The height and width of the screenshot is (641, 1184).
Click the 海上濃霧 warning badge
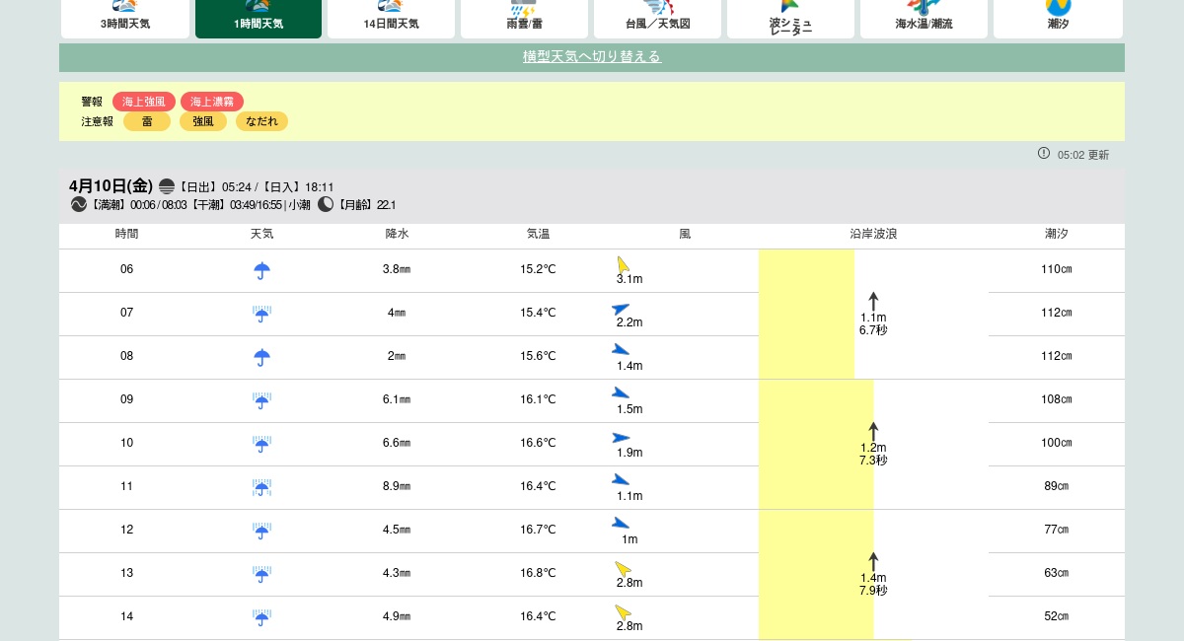tap(212, 102)
